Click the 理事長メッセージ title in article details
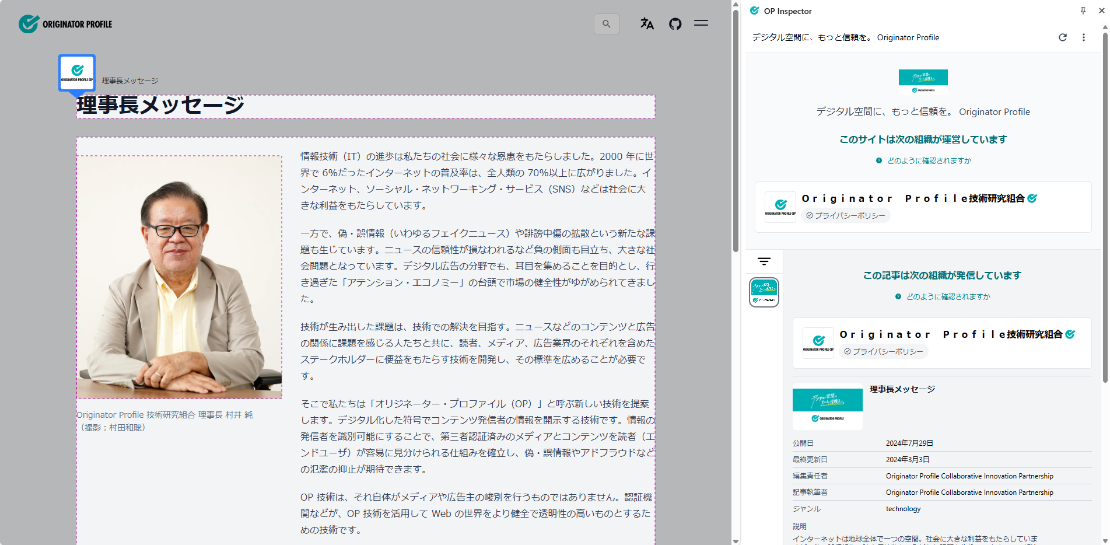Image resolution: width=1110 pixels, height=545 pixels. (902, 389)
